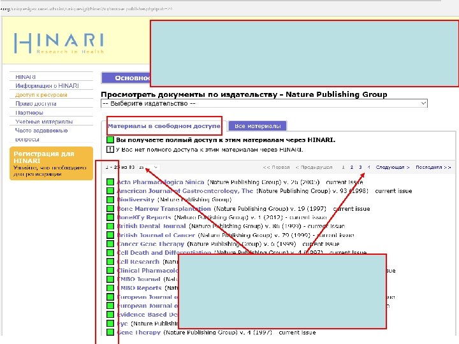This screenshot has height=344, width=459.
Task: Open Biodiversity journal link
Action: 136,199
